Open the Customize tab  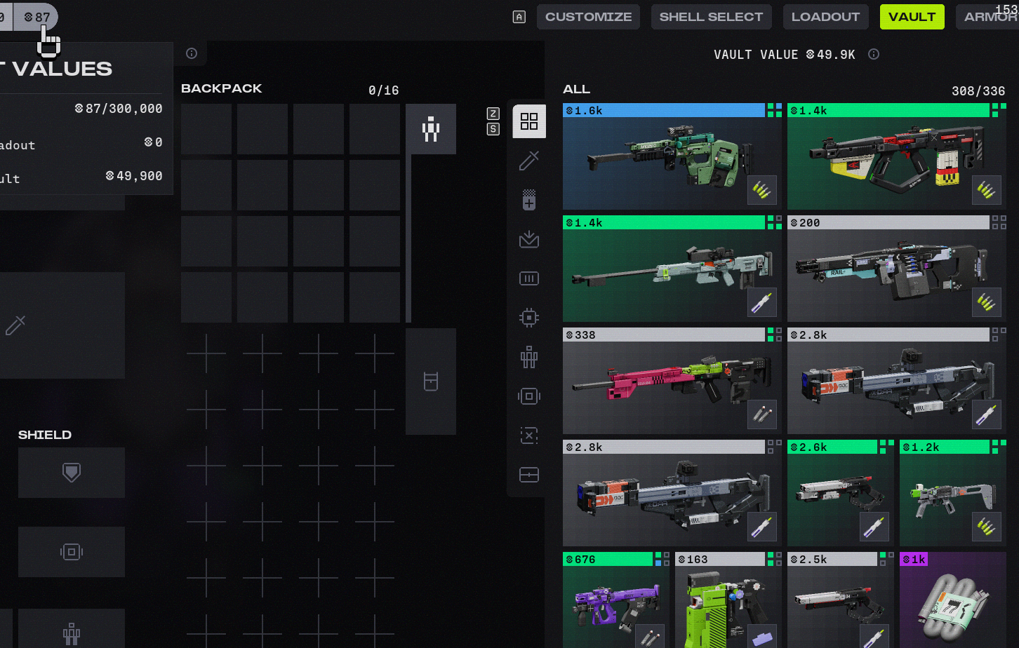click(588, 17)
